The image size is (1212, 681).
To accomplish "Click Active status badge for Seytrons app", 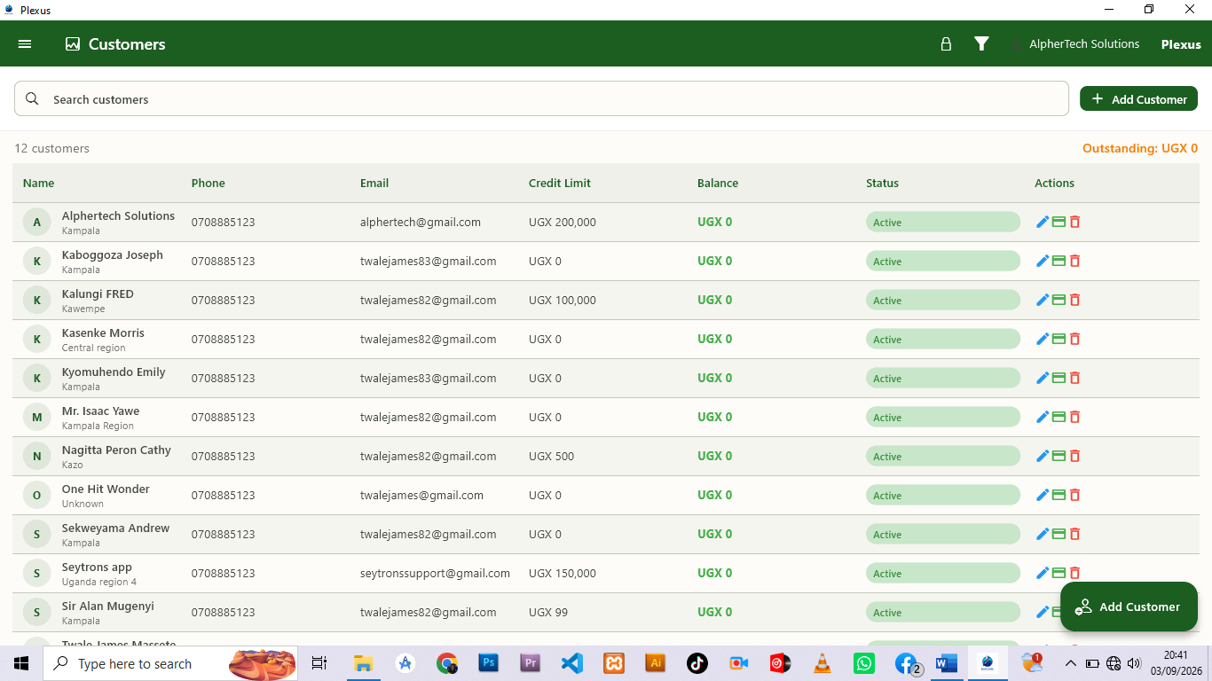I will point(943,573).
